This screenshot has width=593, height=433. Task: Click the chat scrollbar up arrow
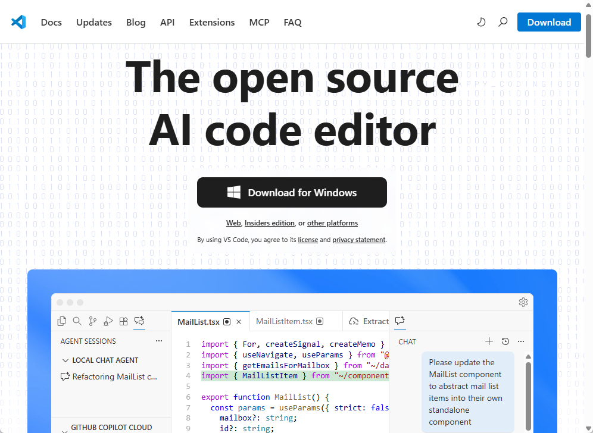pos(528,357)
